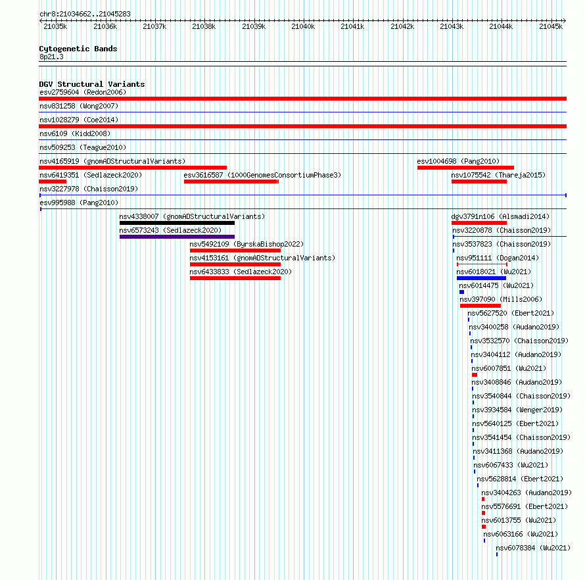Open nsv3532570 (Chaisson2019) label
The height and width of the screenshot is (580, 585).
[519, 341]
